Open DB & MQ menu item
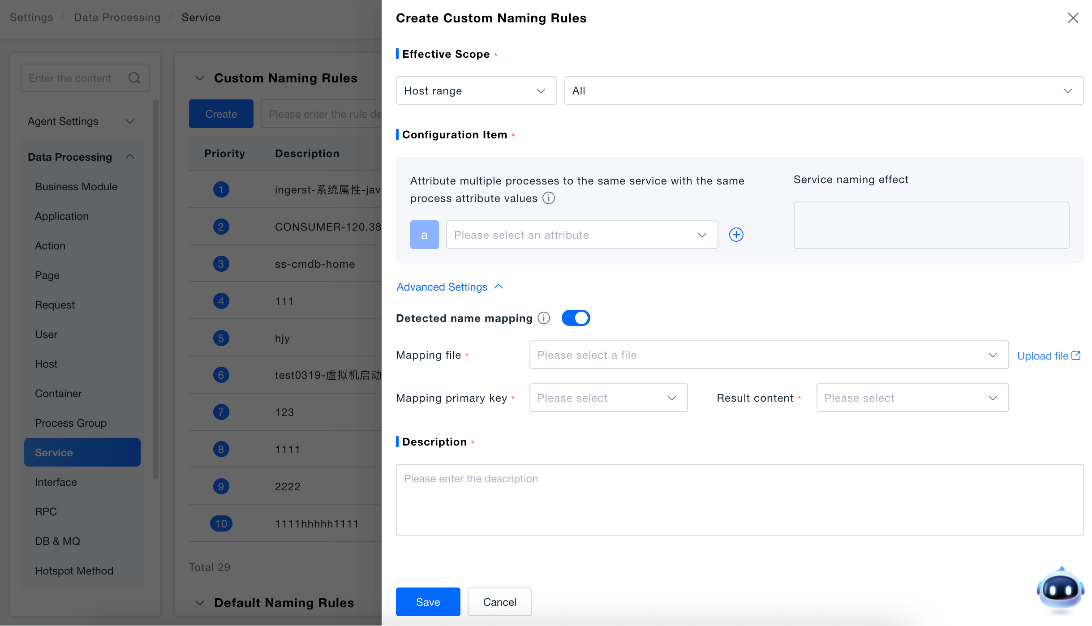1092x626 pixels. (x=82, y=541)
